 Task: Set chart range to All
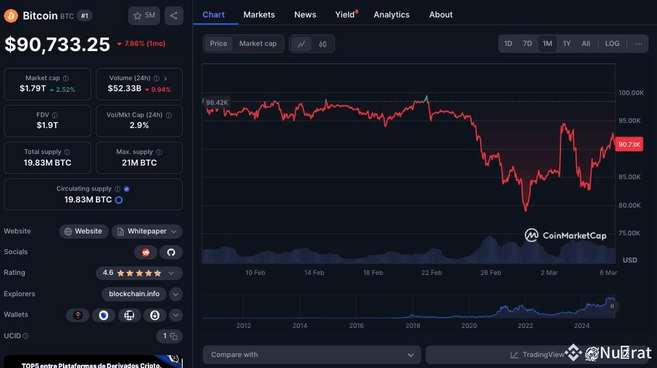[586, 43]
